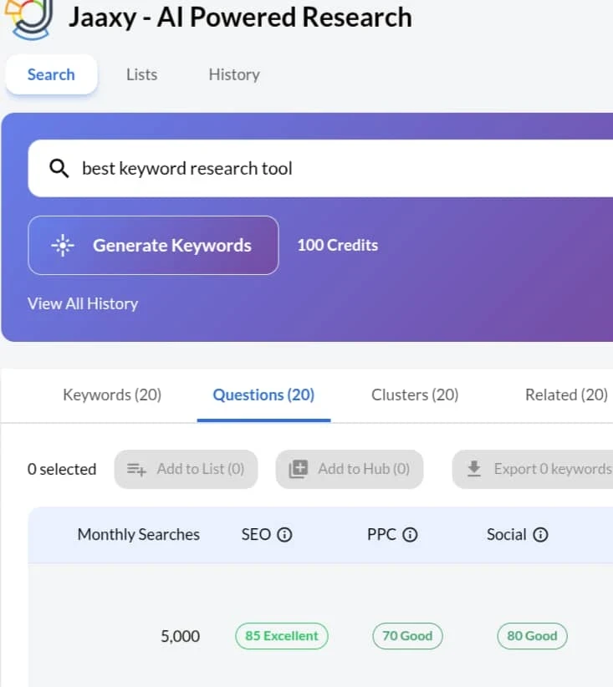
Task: Switch to the Clusters (20) tab
Action: pos(415,394)
